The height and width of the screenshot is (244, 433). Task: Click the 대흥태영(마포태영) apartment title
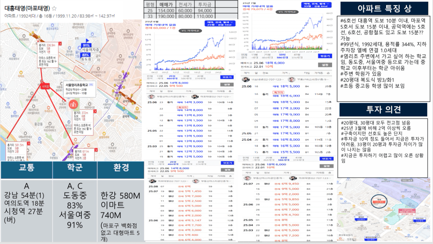[27, 8]
